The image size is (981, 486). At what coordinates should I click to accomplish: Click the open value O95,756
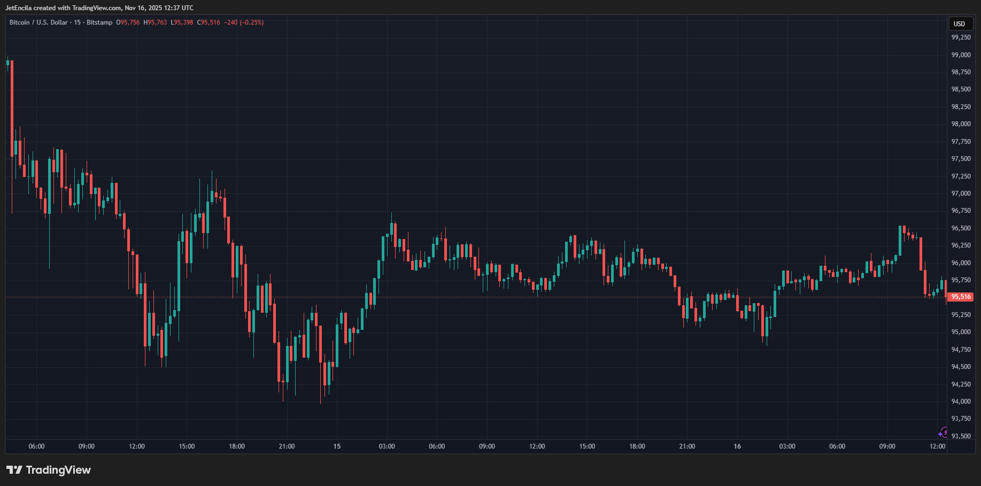tap(128, 22)
